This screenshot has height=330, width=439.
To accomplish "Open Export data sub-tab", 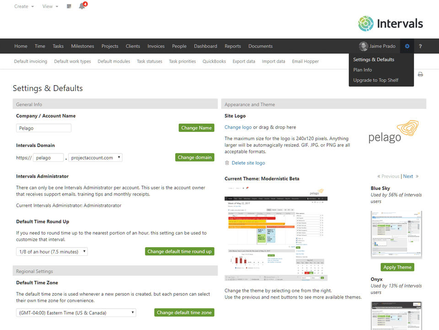I will 244,61.
